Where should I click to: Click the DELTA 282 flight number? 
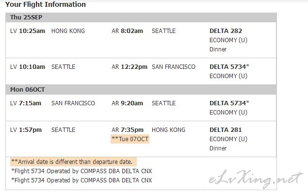pos(226,31)
